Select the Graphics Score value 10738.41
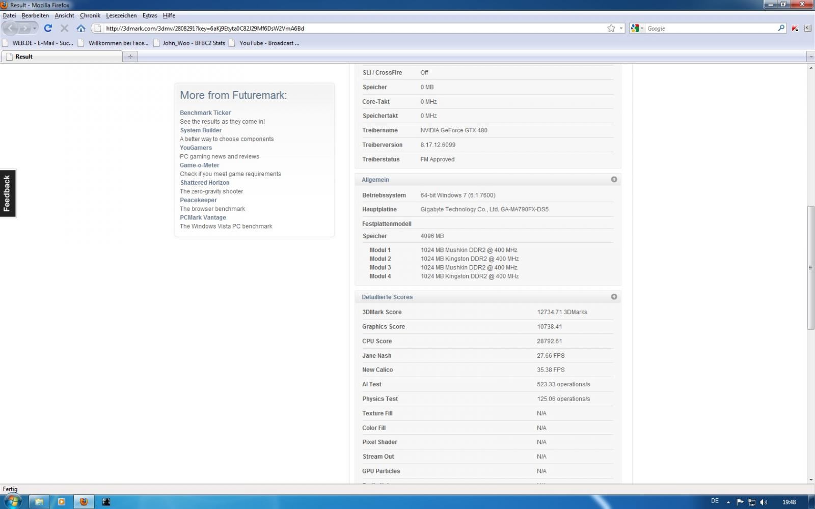 click(x=550, y=327)
